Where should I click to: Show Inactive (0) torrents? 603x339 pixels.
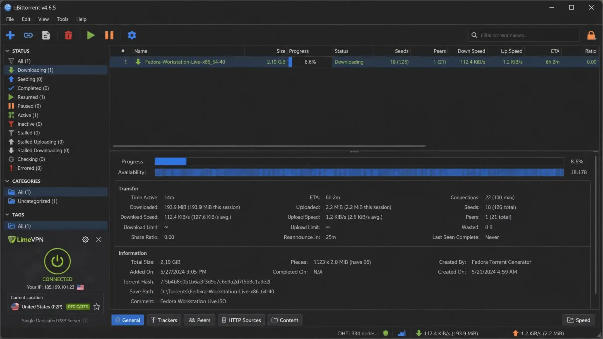pos(55,124)
